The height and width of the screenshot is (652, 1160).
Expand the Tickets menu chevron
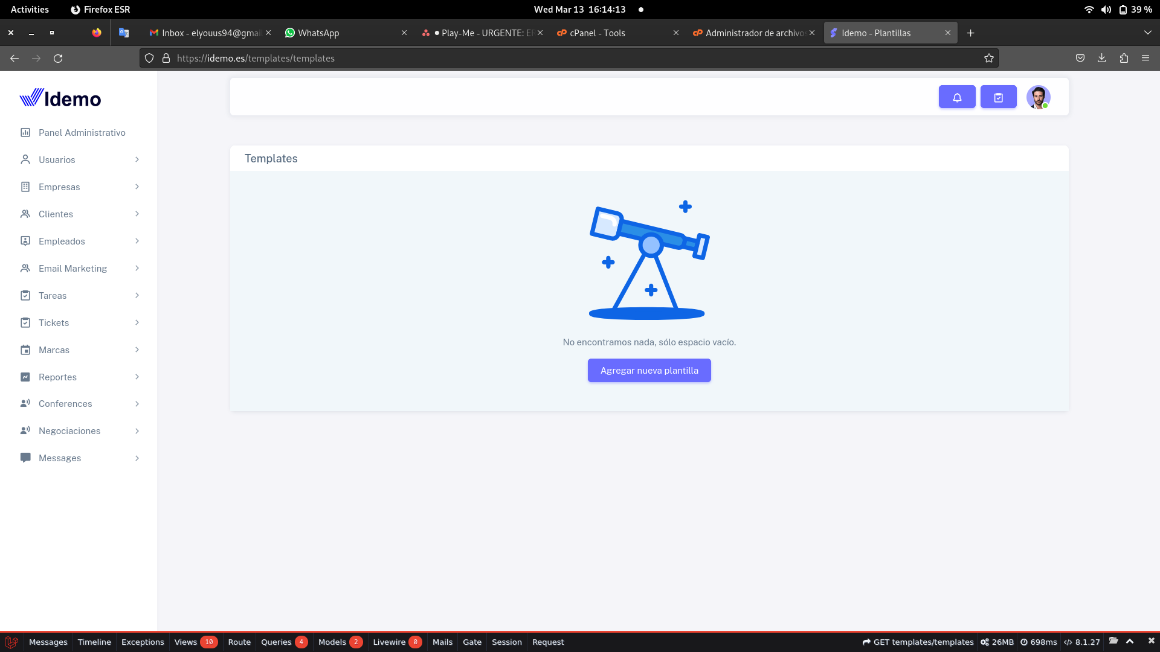pos(137,323)
